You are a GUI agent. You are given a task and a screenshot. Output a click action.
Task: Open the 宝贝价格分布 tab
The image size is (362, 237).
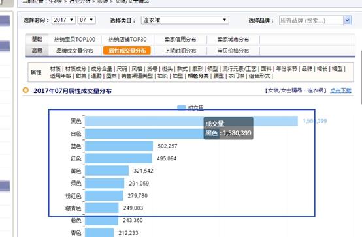click(233, 51)
